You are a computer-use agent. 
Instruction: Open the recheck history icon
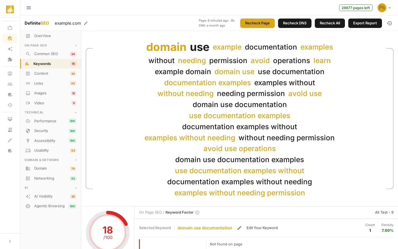click(389, 23)
